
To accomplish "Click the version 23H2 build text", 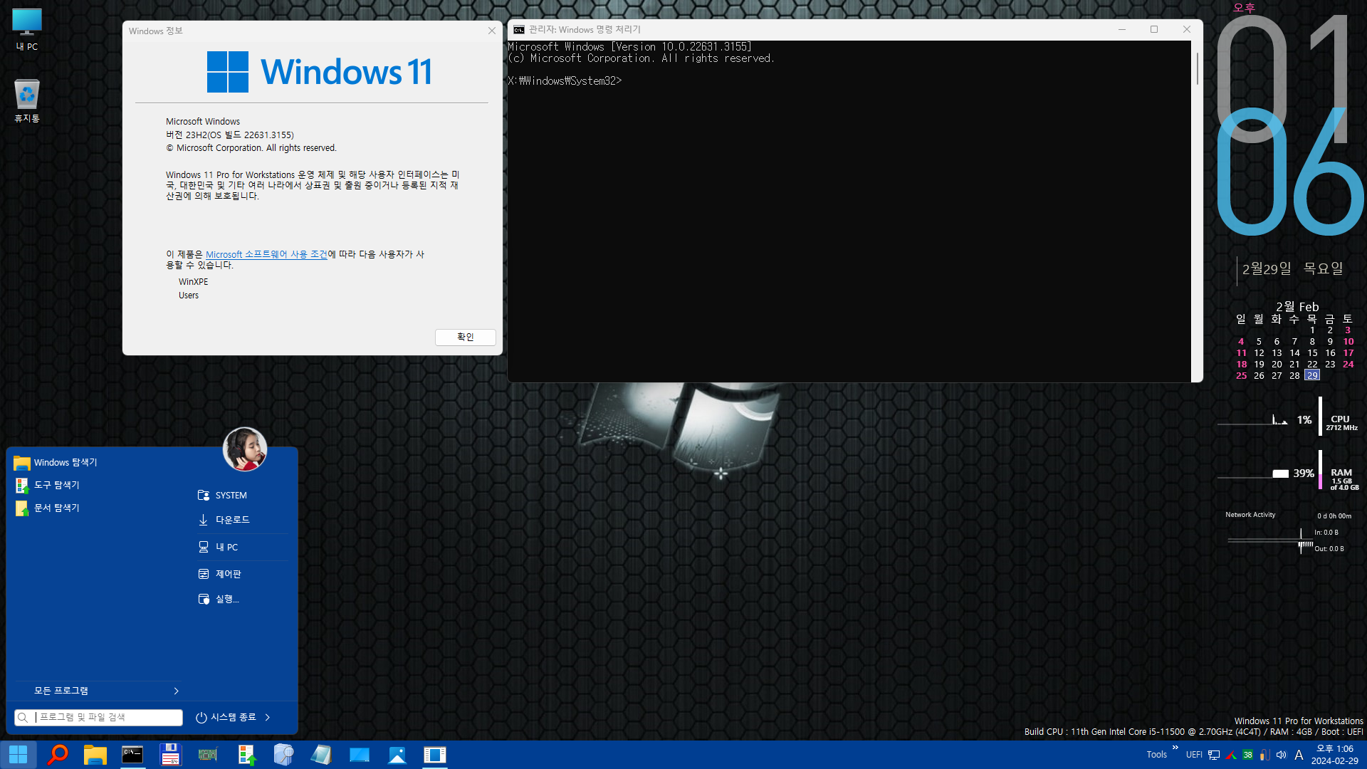I will click(x=230, y=135).
